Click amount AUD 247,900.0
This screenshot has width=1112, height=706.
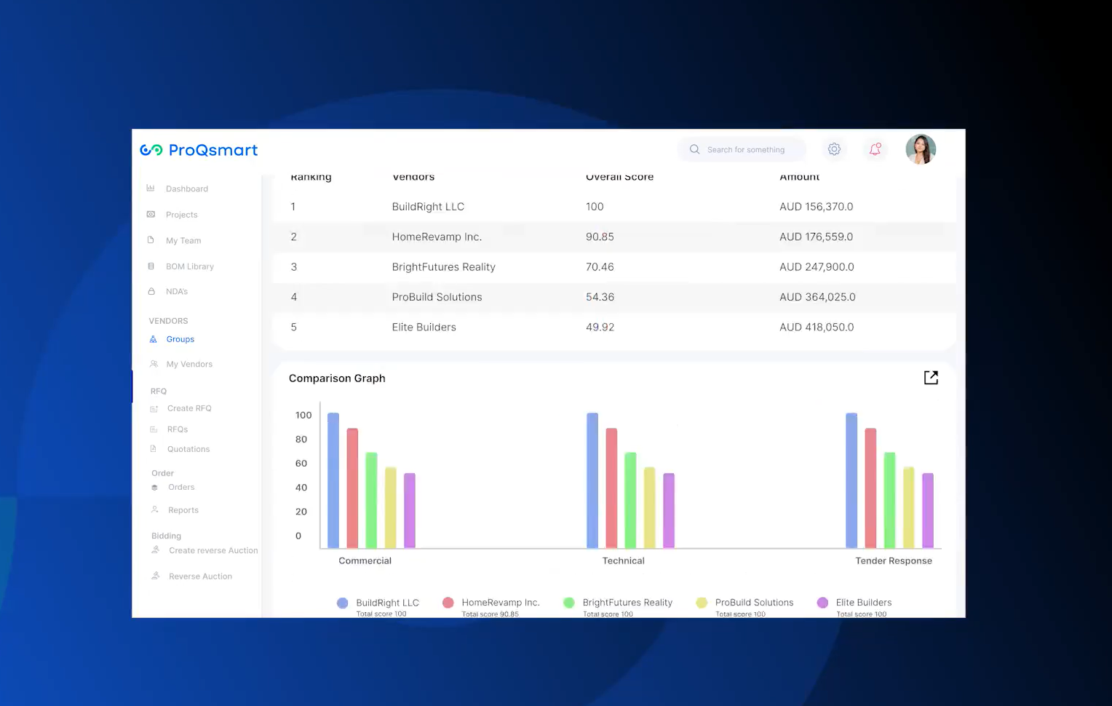click(817, 267)
